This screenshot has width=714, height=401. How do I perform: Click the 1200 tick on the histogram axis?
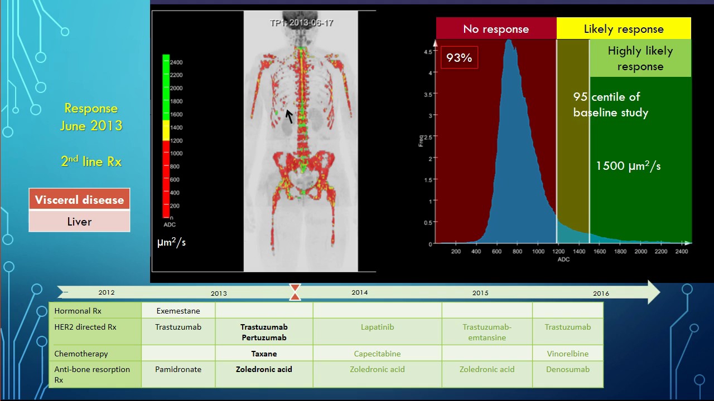[x=559, y=251]
